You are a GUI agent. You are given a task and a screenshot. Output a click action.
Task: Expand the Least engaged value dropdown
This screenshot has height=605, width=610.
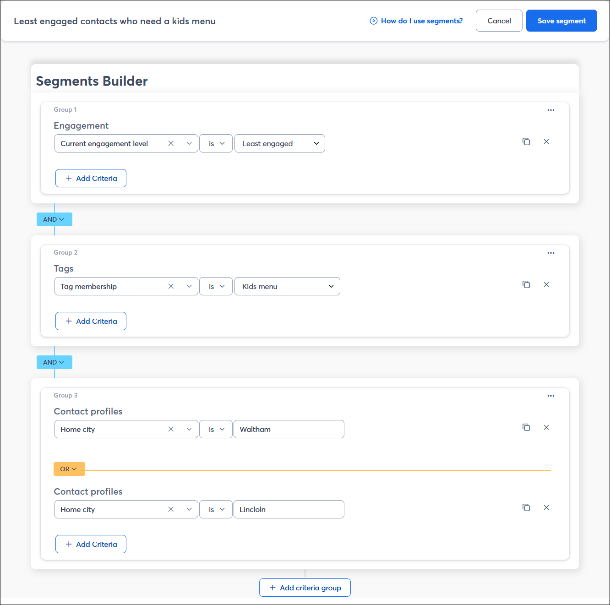coord(279,143)
